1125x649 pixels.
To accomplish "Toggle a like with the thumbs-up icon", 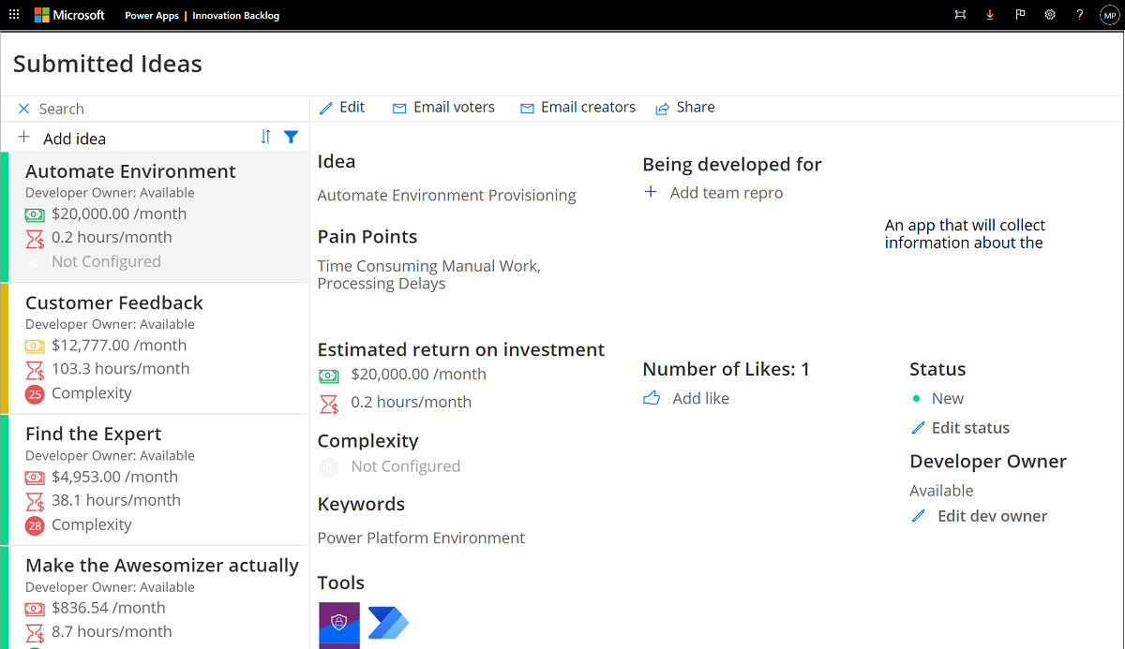I will point(652,397).
